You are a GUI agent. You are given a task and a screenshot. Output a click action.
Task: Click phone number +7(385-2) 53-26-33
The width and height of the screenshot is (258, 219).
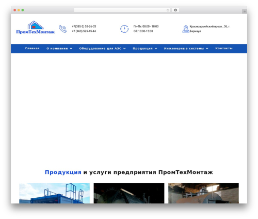[84, 26]
